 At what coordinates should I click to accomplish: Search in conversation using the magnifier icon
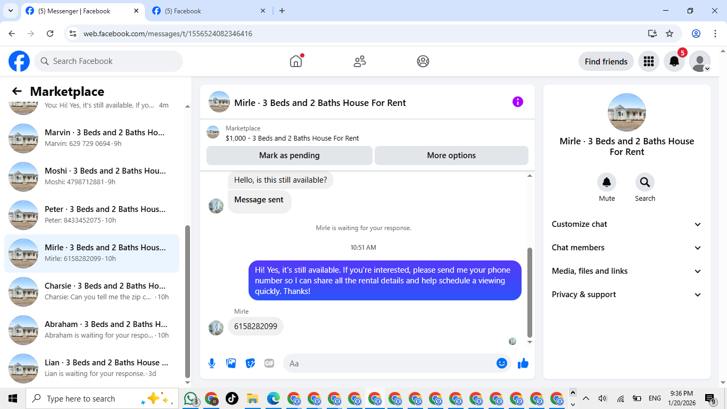(x=645, y=182)
